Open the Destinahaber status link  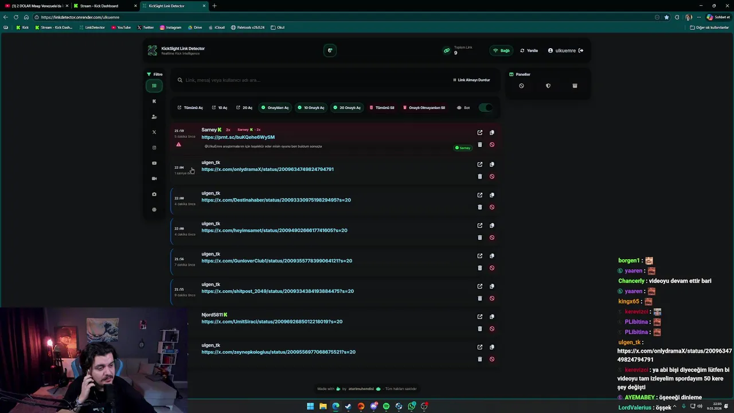coord(276,200)
